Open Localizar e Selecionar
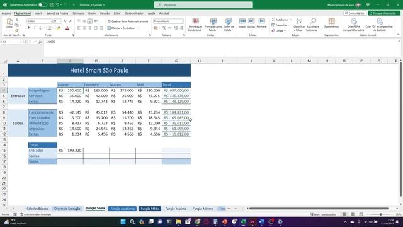Screen dimensions: 403x227 [x=313, y=25]
